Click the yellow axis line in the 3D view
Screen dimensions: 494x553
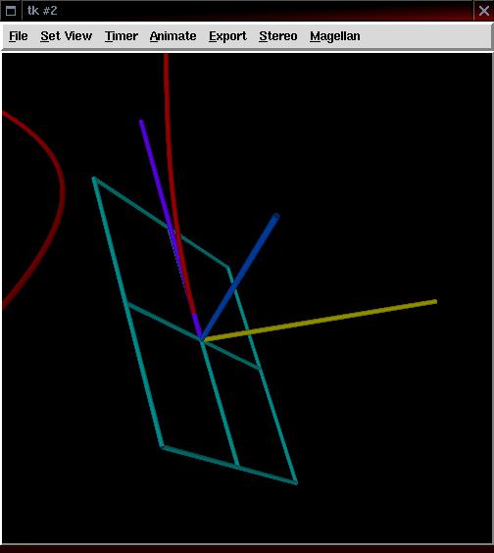coord(321,321)
